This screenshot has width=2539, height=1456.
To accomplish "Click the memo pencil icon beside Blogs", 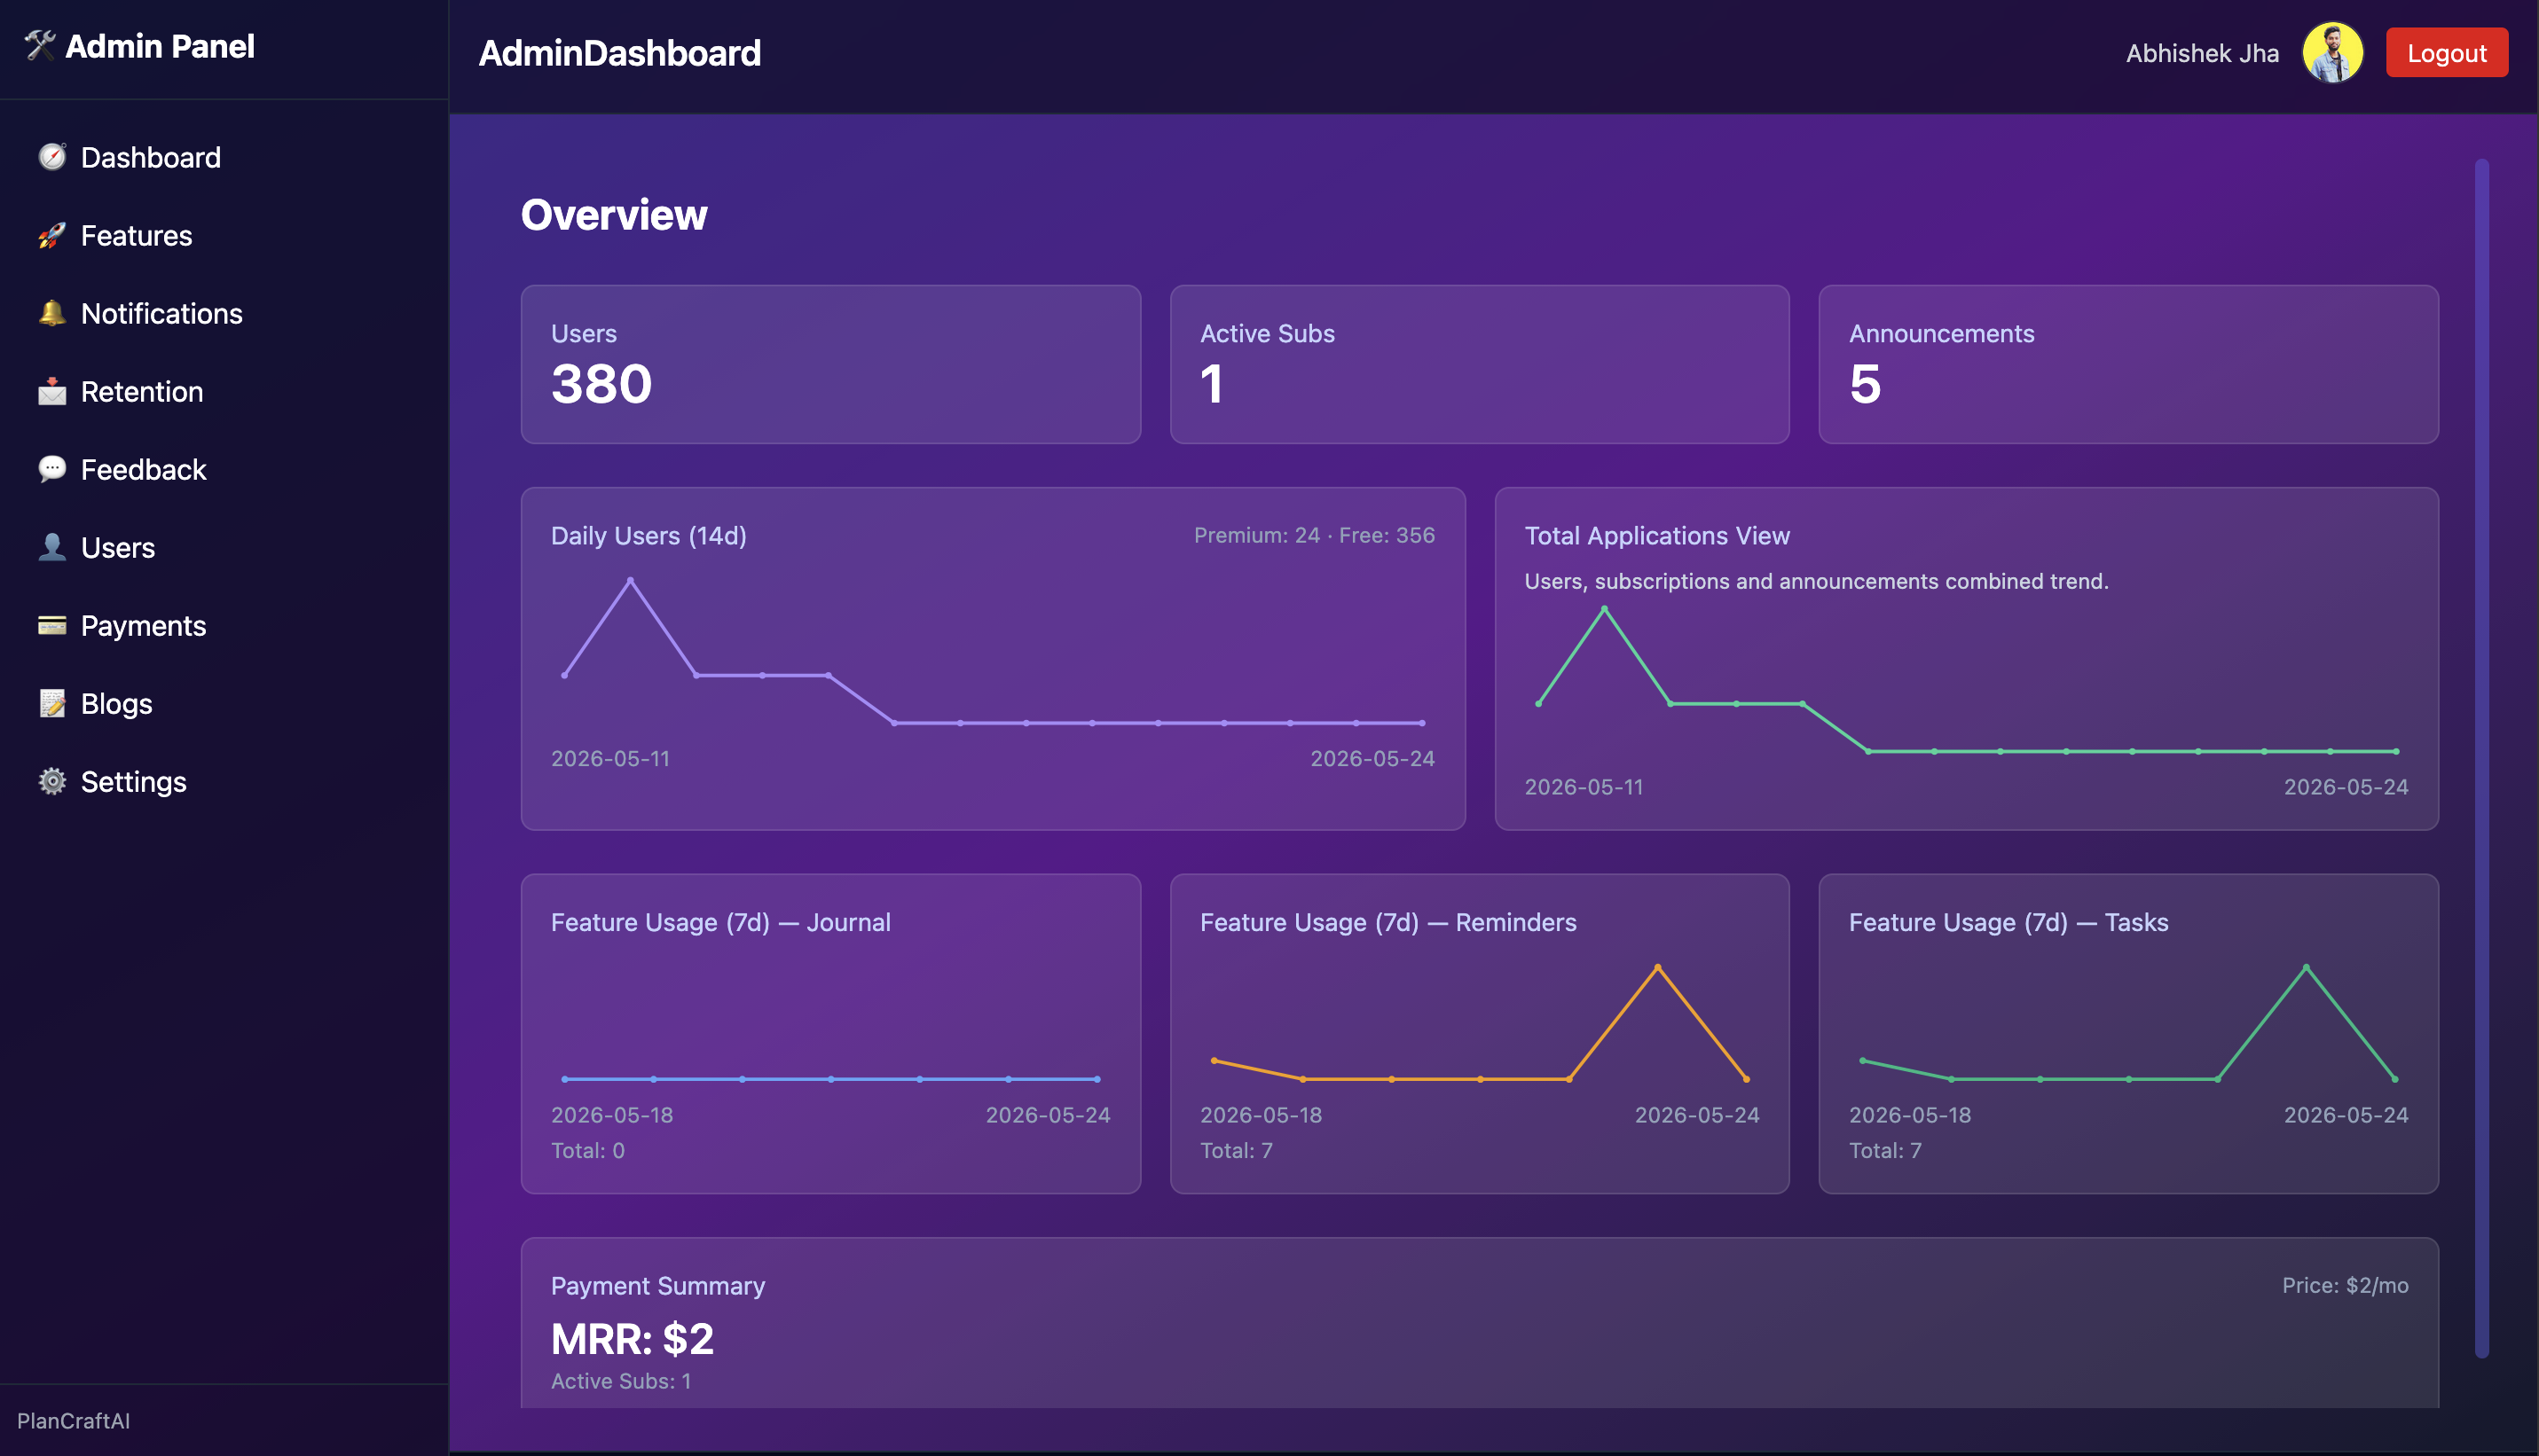I will click(x=52, y=703).
